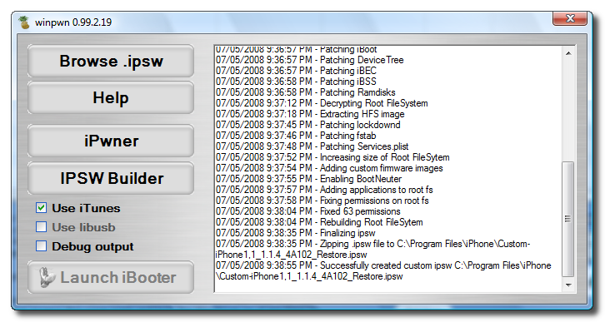
Task: Click the Fixed 63 permissions log entry
Action: click(307, 211)
